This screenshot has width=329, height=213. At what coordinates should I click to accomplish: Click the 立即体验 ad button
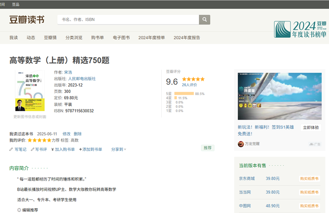tap(311, 128)
